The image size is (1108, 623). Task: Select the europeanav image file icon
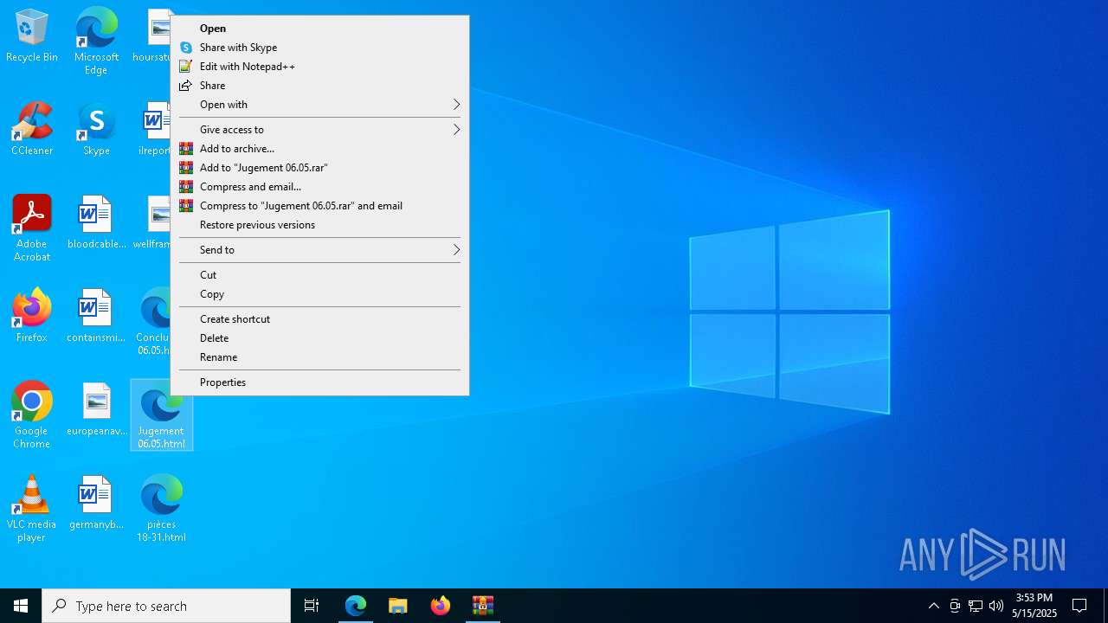point(96,409)
